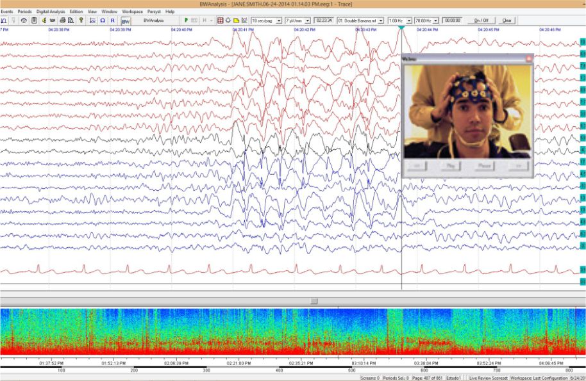Click the Screens: 0 status entry
Viewport: 586px width, 381px height.
pyautogui.click(x=370, y=378)
